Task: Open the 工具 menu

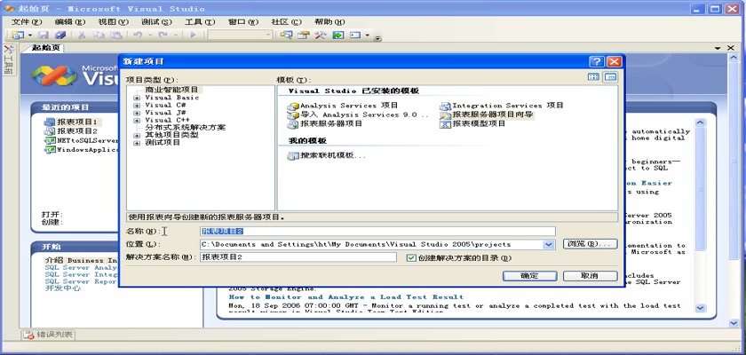Action: 200,22
